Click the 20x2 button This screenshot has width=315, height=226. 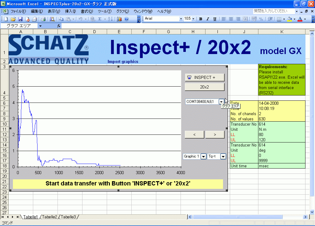(205, 87)
